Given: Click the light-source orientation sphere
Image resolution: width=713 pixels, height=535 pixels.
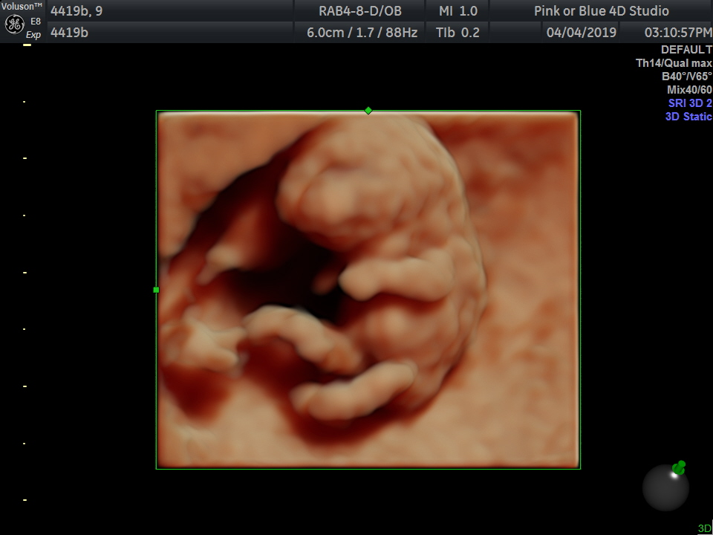Looking at the screenshot, I should [665, 487].
